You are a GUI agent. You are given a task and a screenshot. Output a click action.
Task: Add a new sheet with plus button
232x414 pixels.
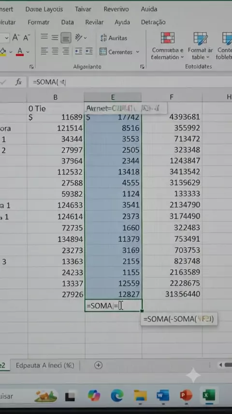click(x=98, y=365)
